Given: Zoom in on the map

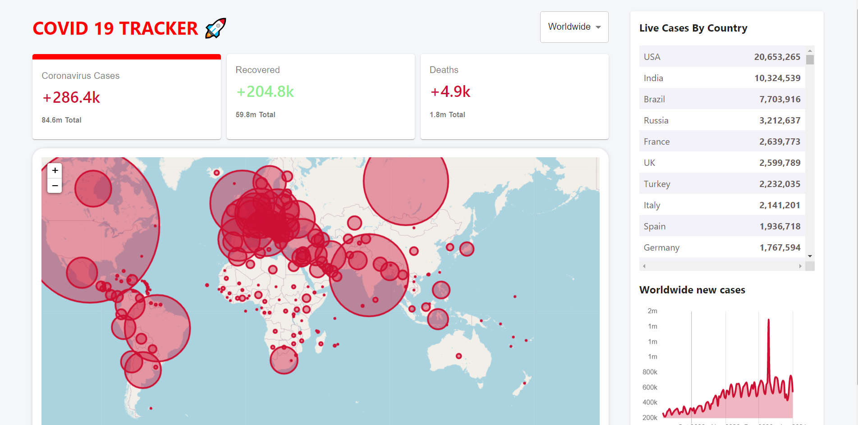Looking at the screenshot, I should click(55, 170).
